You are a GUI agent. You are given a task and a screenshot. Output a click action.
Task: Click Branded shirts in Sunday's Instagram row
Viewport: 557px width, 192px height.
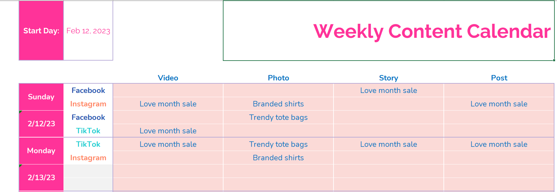(278, 104)
